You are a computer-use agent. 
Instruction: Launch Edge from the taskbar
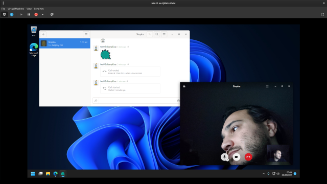pos(56,174)
